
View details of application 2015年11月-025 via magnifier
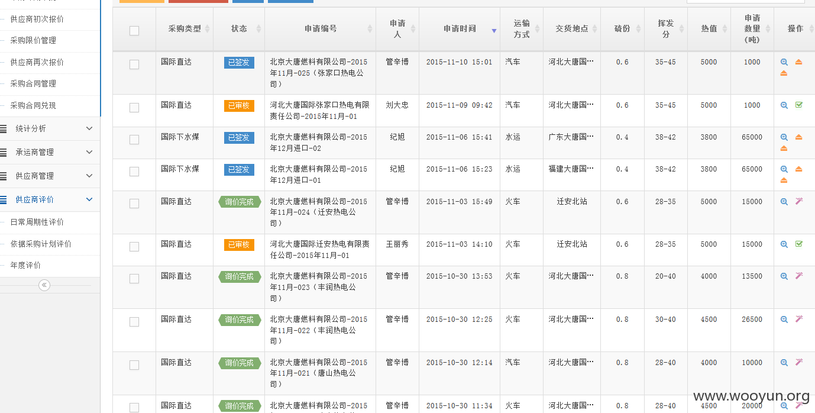(x=784, y=62)
